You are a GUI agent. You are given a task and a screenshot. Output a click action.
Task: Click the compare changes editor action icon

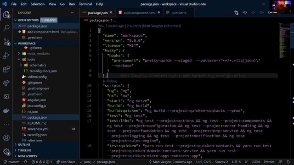click(x=236, y=12)
